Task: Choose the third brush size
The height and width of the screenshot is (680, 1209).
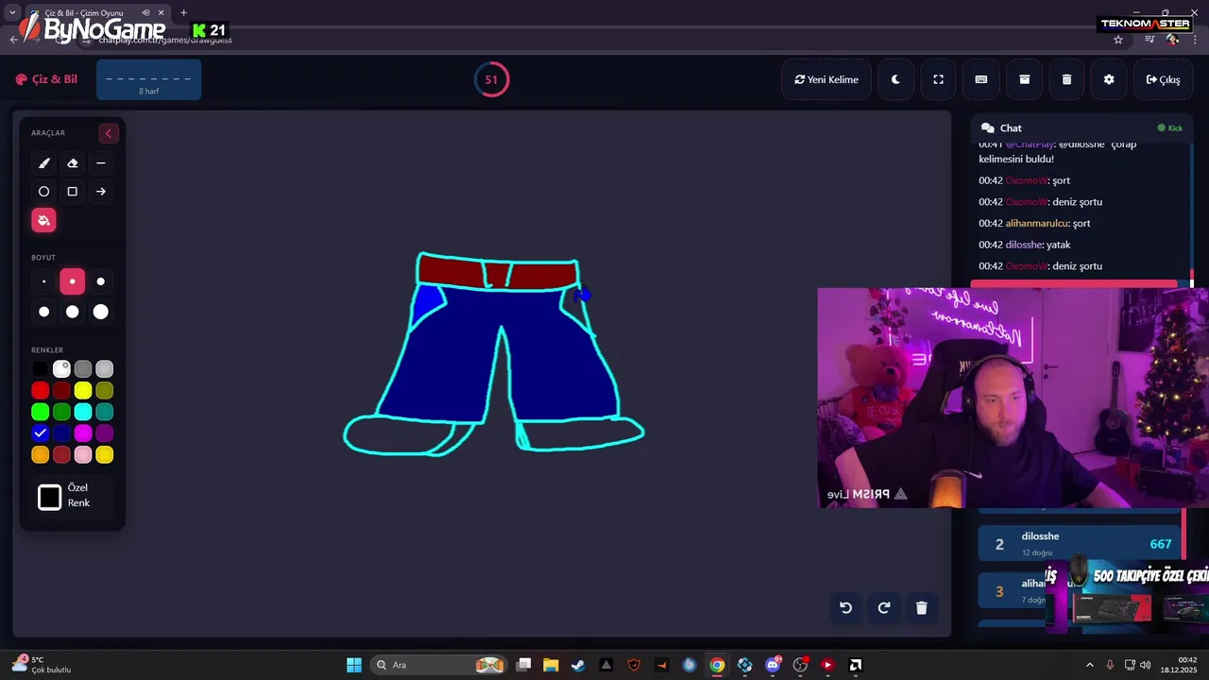Action: 101,281
